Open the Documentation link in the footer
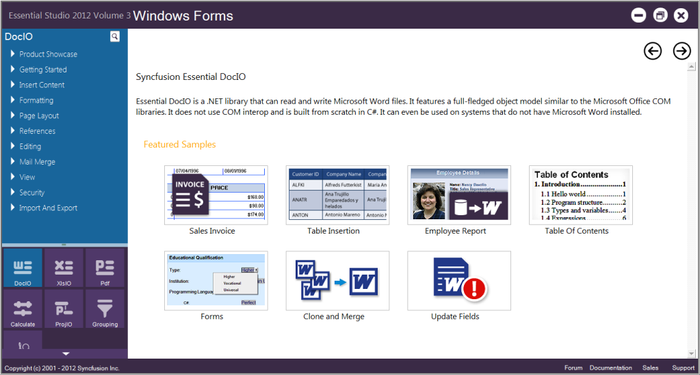 tap(610, 368)
